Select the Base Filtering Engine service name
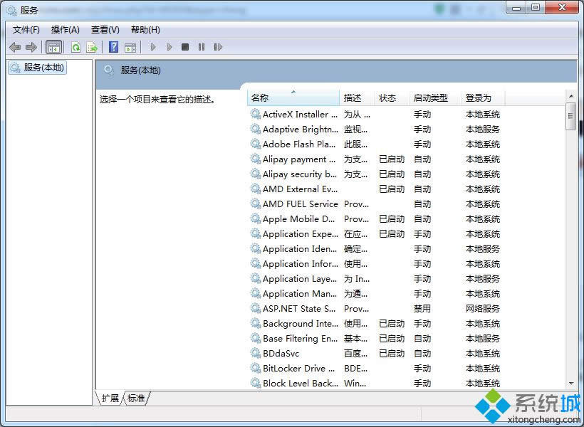Screen dimensions: 584x427 [301, 338]
